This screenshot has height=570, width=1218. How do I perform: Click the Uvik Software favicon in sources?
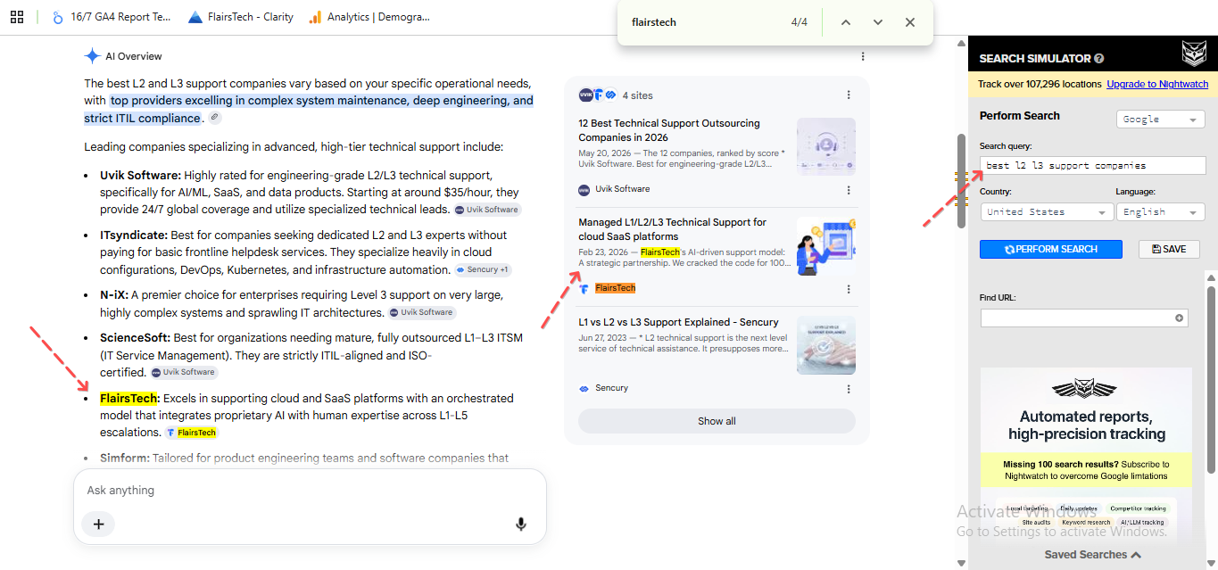584,189
